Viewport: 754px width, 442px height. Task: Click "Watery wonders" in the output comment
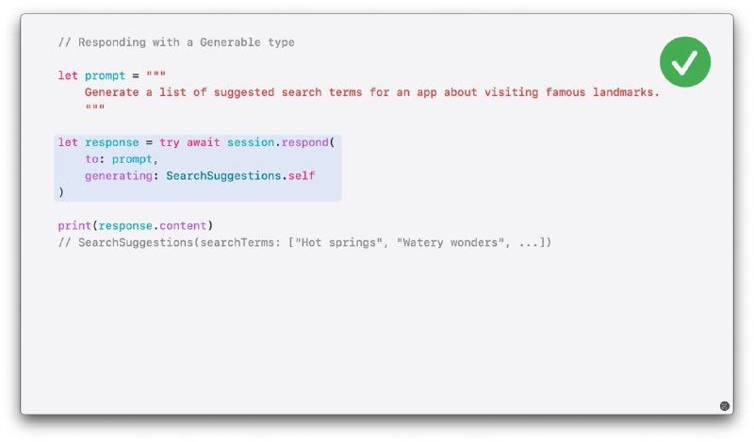tap(451, 242)
